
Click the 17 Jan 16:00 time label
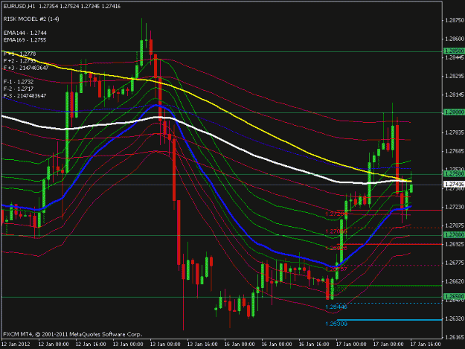(x=426, y=345)
